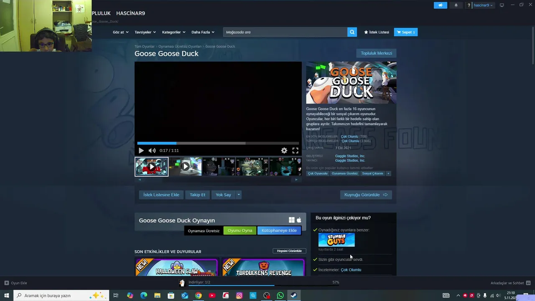535x301 pixels.
Task: Select the fourth screenshot thumbnail
Action: [252, 166]
